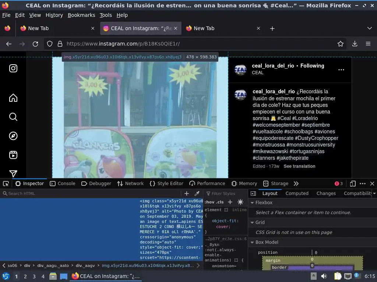Toggle the 3-pane inspector sidebar

(253, 194)
